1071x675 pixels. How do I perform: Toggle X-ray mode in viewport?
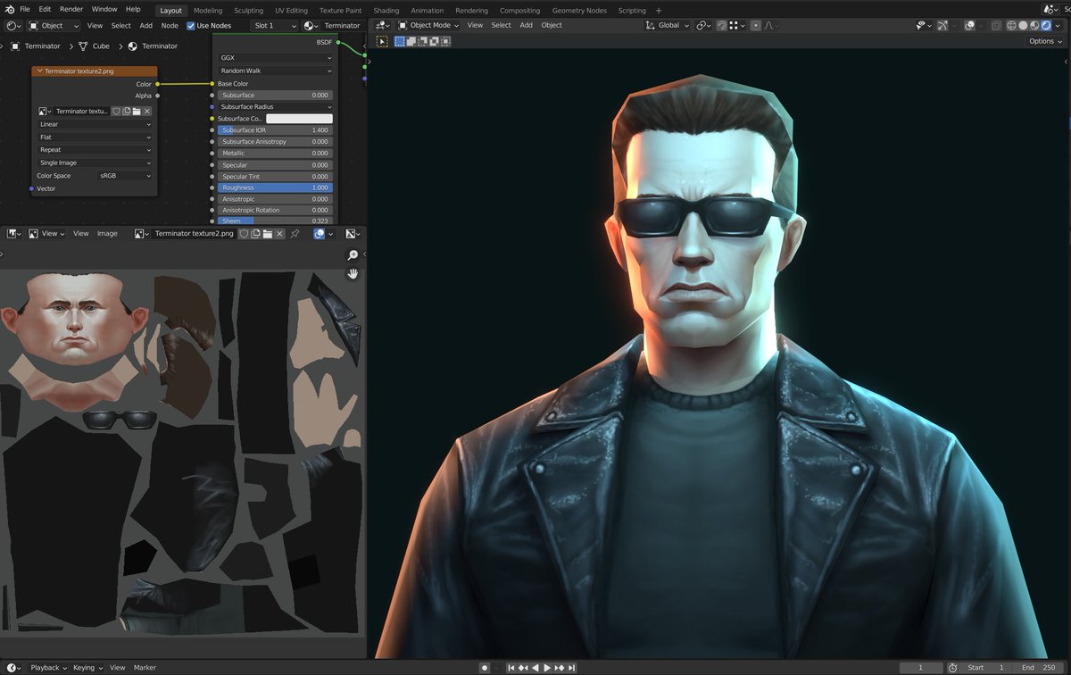point(995,25)
